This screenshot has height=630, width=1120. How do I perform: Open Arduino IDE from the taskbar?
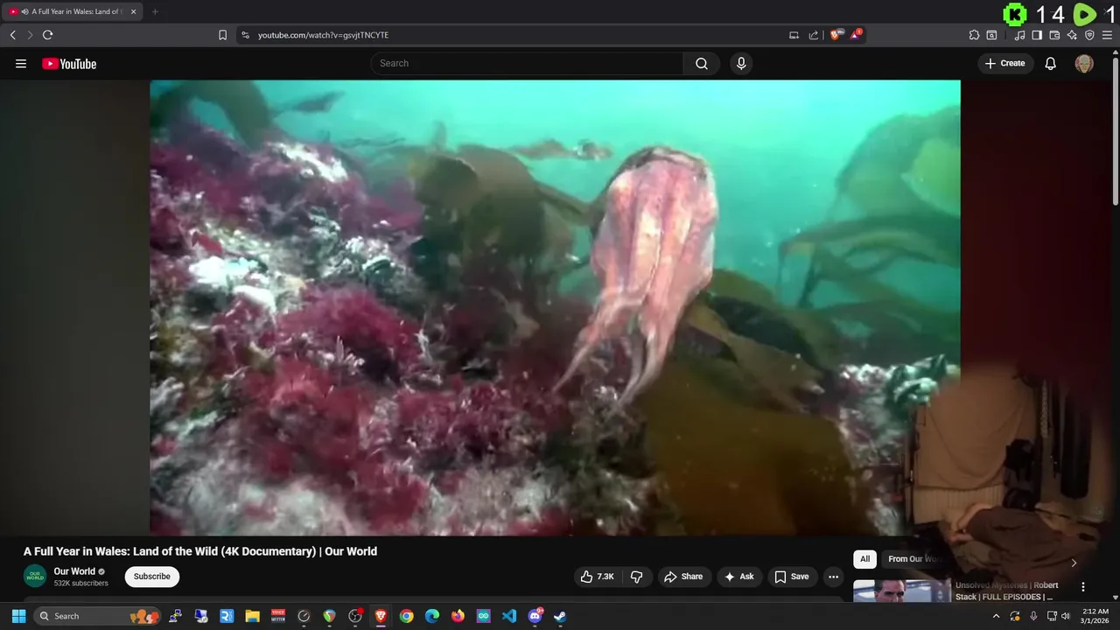tap(483, 616)
